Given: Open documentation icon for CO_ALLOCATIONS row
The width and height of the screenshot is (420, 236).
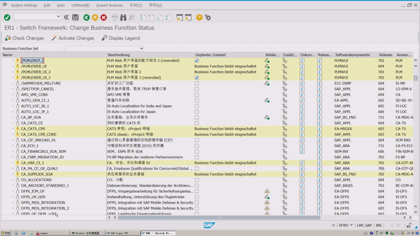Looking at the screenshot, I should 302,180.
